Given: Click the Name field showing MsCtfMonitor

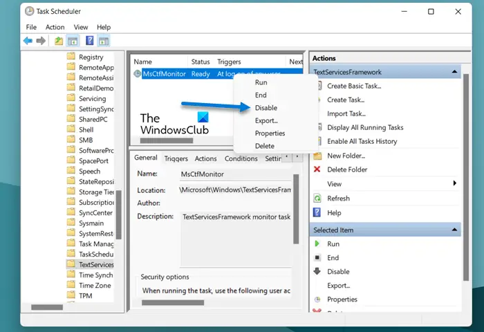Looking at the screenshot, I should [236, 174].
